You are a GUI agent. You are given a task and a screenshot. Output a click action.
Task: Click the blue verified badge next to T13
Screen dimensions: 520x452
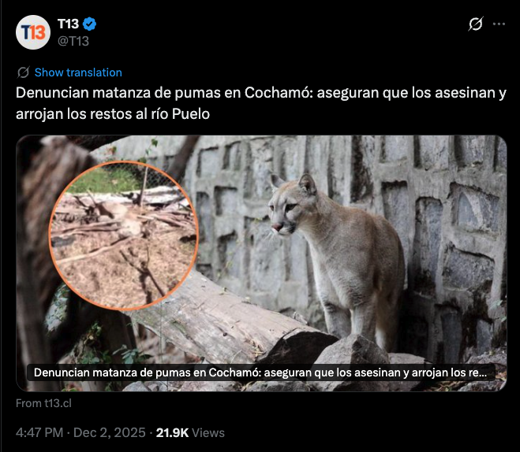[x=89, y=24]
